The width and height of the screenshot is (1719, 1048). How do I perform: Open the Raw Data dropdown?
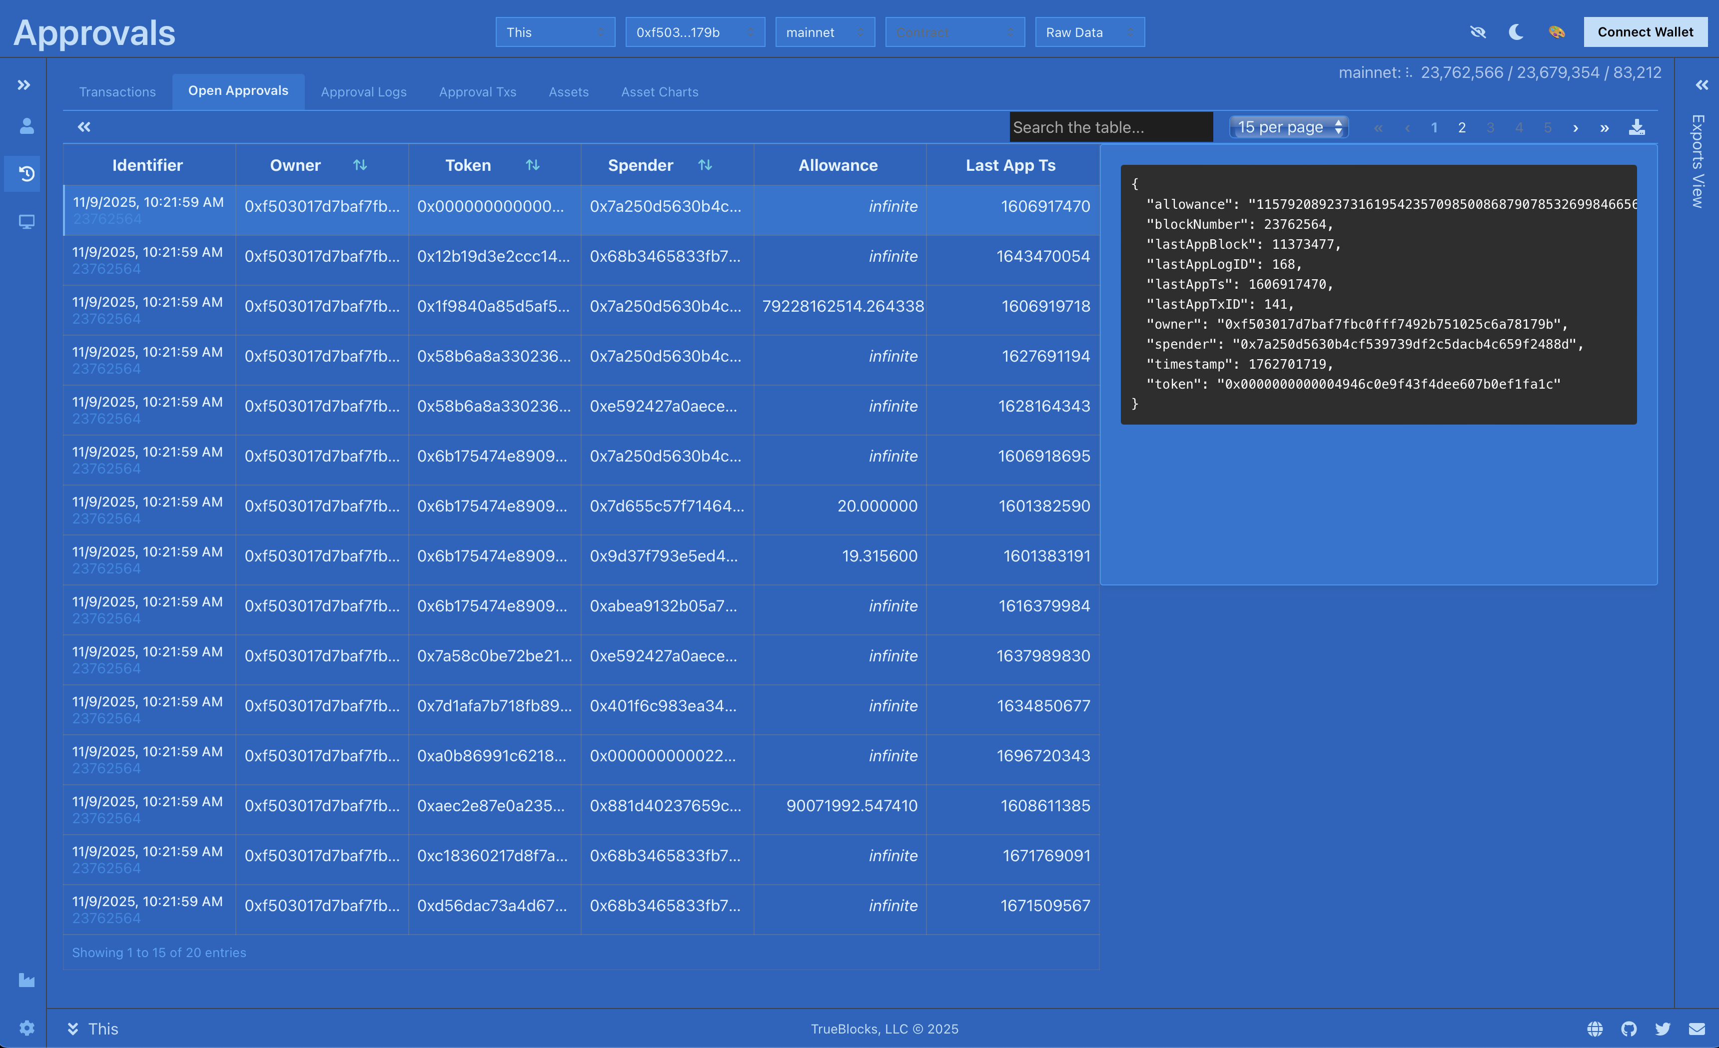[1090, 32]
